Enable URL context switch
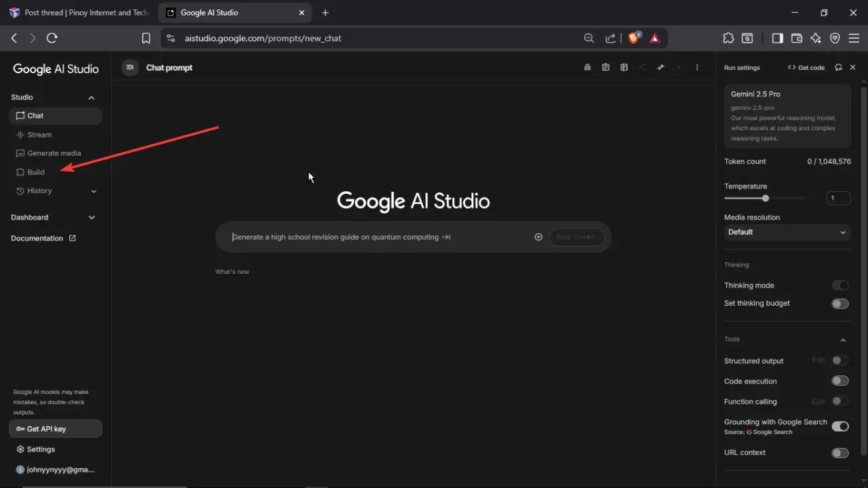The width and height of the screenshot is (868, 488). [x=840, y=453]
